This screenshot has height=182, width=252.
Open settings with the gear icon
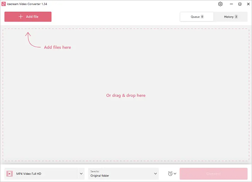(220, 4)
